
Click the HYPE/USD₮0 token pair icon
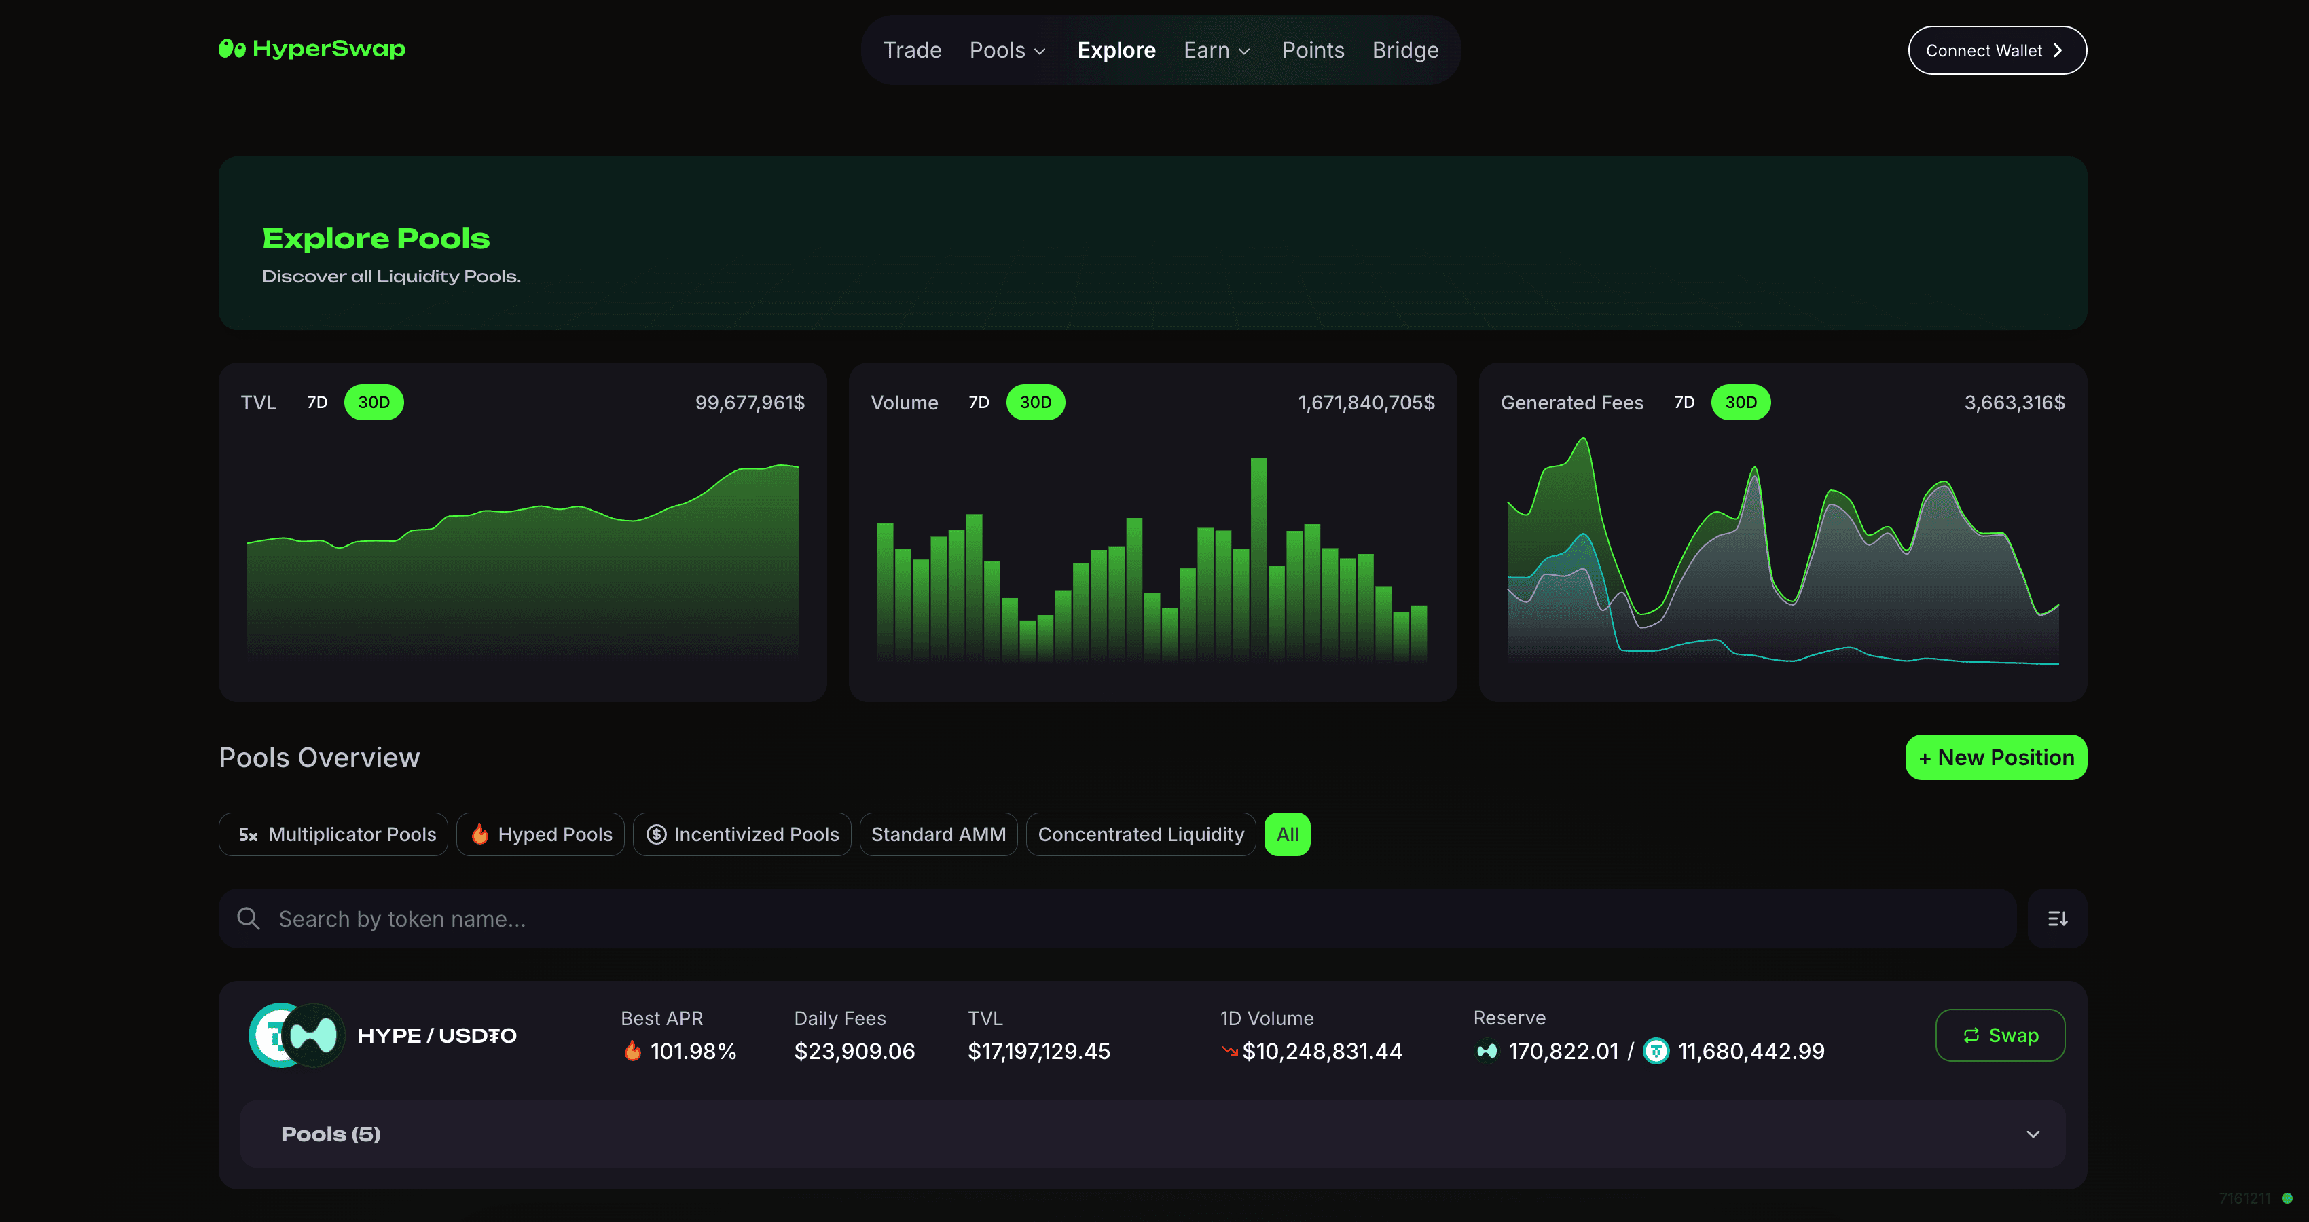[297, 1035]
